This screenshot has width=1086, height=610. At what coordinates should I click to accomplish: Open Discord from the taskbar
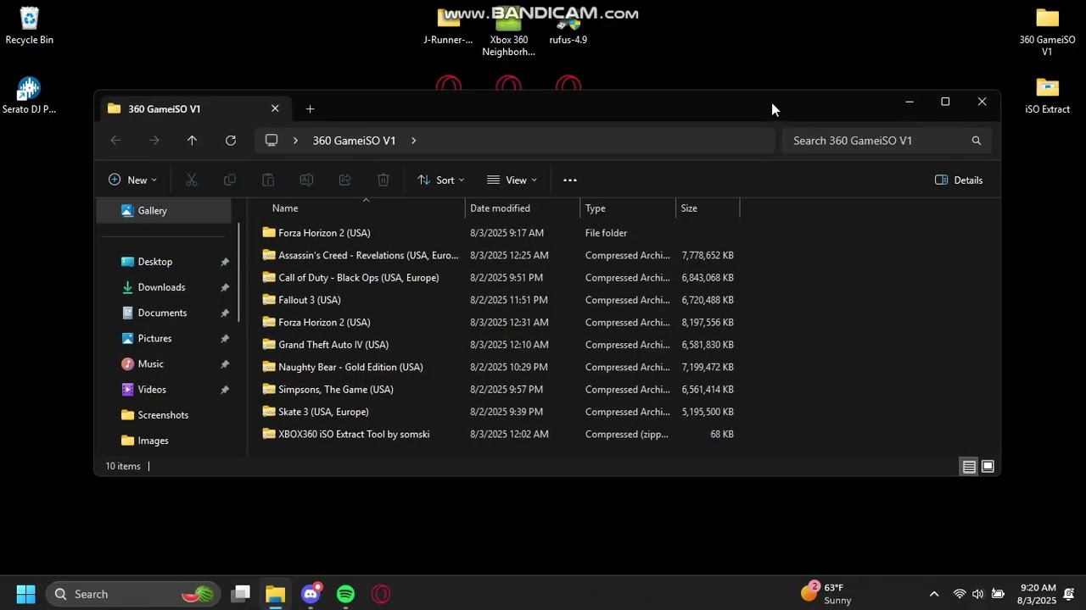(311, 594)
